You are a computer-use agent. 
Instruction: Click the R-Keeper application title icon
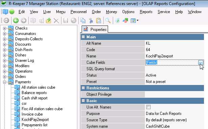3,3
